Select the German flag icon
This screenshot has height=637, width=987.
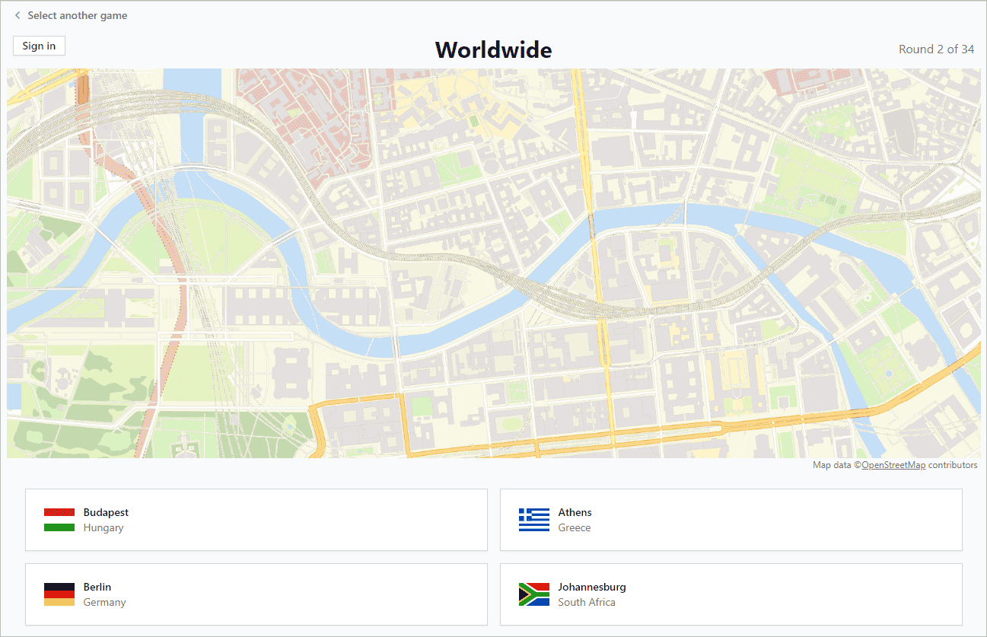click(58, 594)
